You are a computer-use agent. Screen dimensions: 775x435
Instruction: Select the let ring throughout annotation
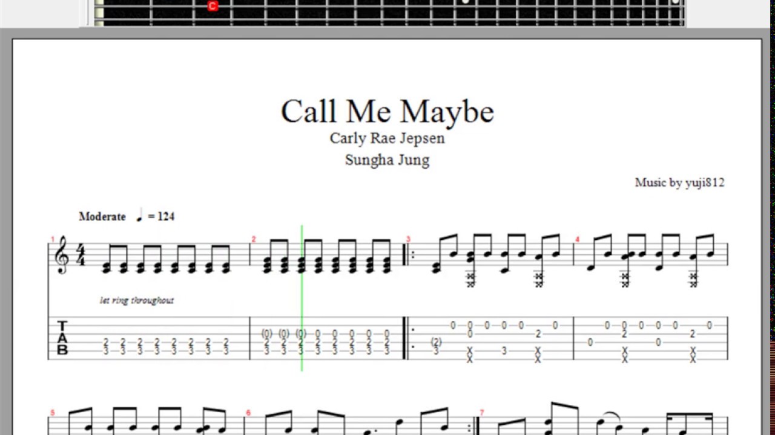point(137,300)
